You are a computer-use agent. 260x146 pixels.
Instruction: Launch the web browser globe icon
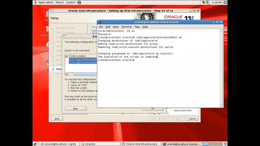click(x=79, y=2)
